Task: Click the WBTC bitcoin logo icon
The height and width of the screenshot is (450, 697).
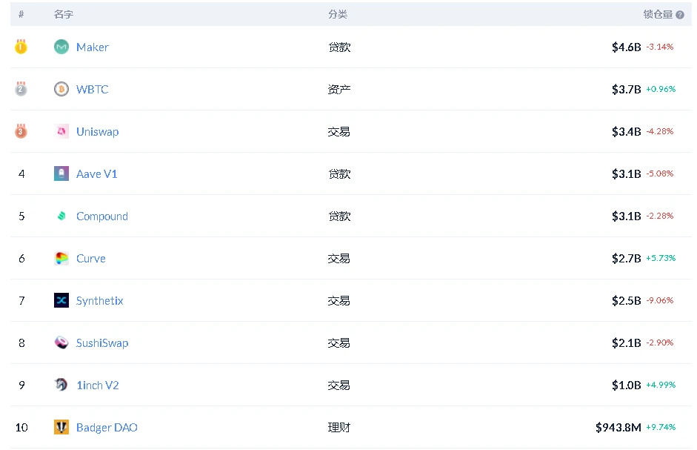Action: click(x=61, y=89)
